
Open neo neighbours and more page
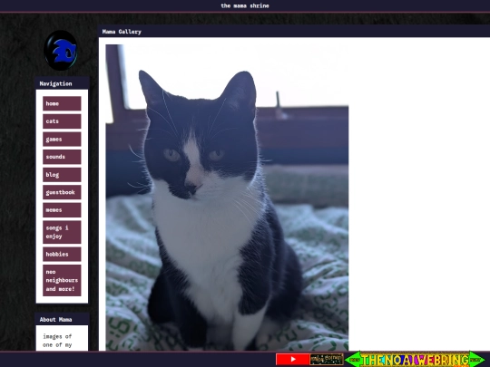pos(62,281)
